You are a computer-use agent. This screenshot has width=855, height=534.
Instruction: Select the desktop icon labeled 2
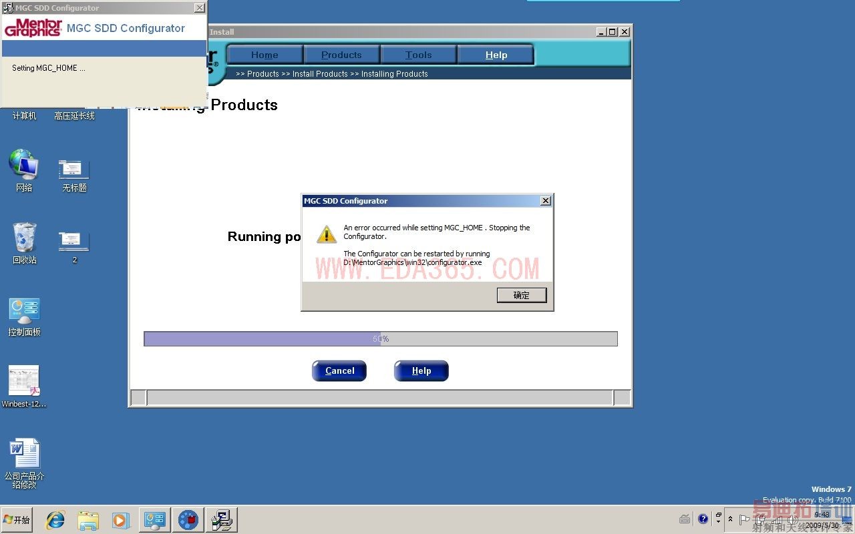[74, 248]
